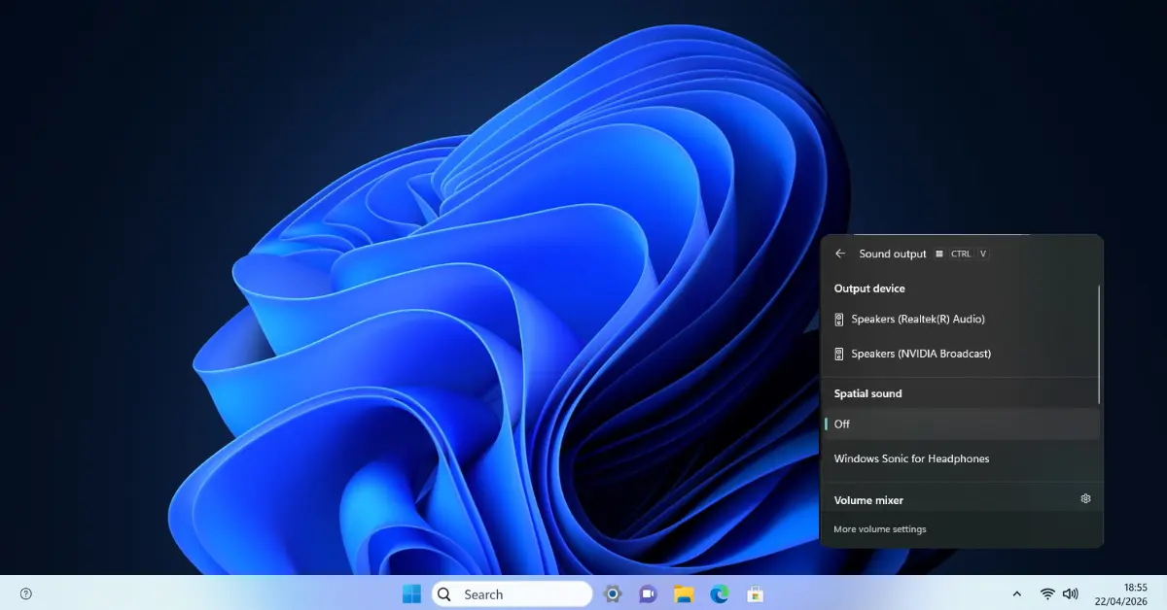
Task: Open the Start menu
Action: pos(411,593)
